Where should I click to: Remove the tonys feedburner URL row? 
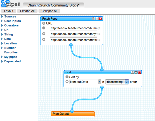pos(44,34)
